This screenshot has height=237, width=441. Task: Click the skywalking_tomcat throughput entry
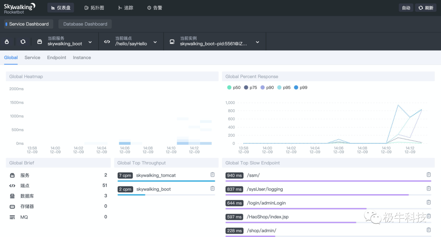point(156,175)
